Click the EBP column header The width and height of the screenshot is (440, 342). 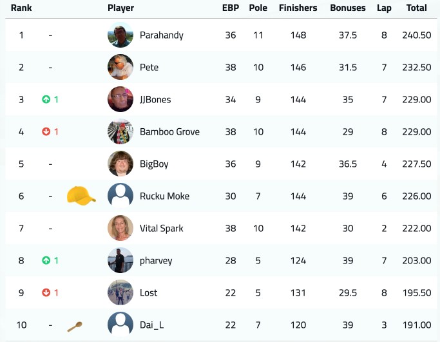(x=231, y=8)
